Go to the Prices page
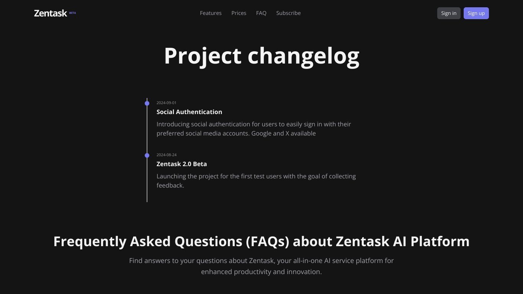 pyautogui.click(x=239, y=13)
